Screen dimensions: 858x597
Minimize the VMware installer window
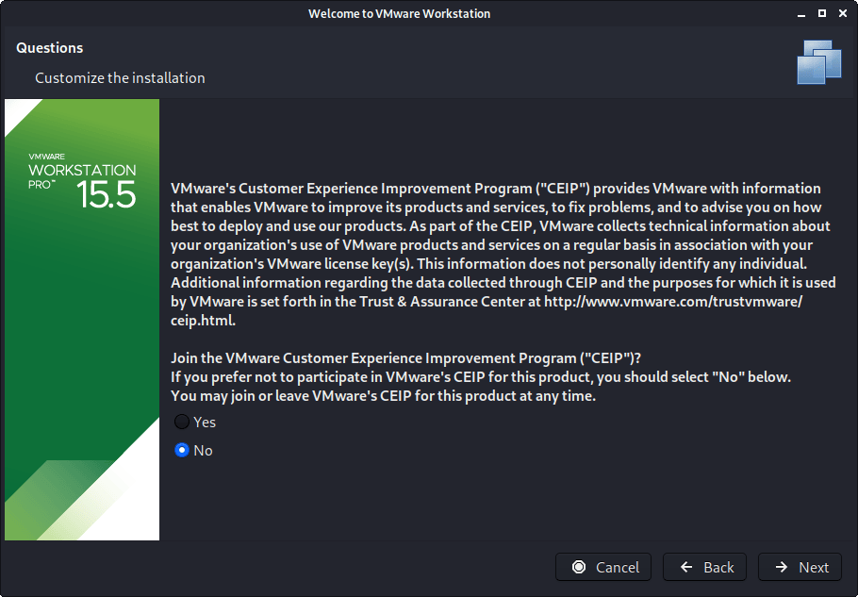801,14
